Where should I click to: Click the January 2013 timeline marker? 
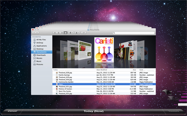[x=176, y=70]
